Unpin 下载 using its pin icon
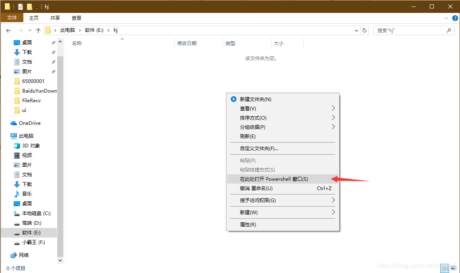The height and width of the screenshot is (273, 460). [x=53, y=52]
